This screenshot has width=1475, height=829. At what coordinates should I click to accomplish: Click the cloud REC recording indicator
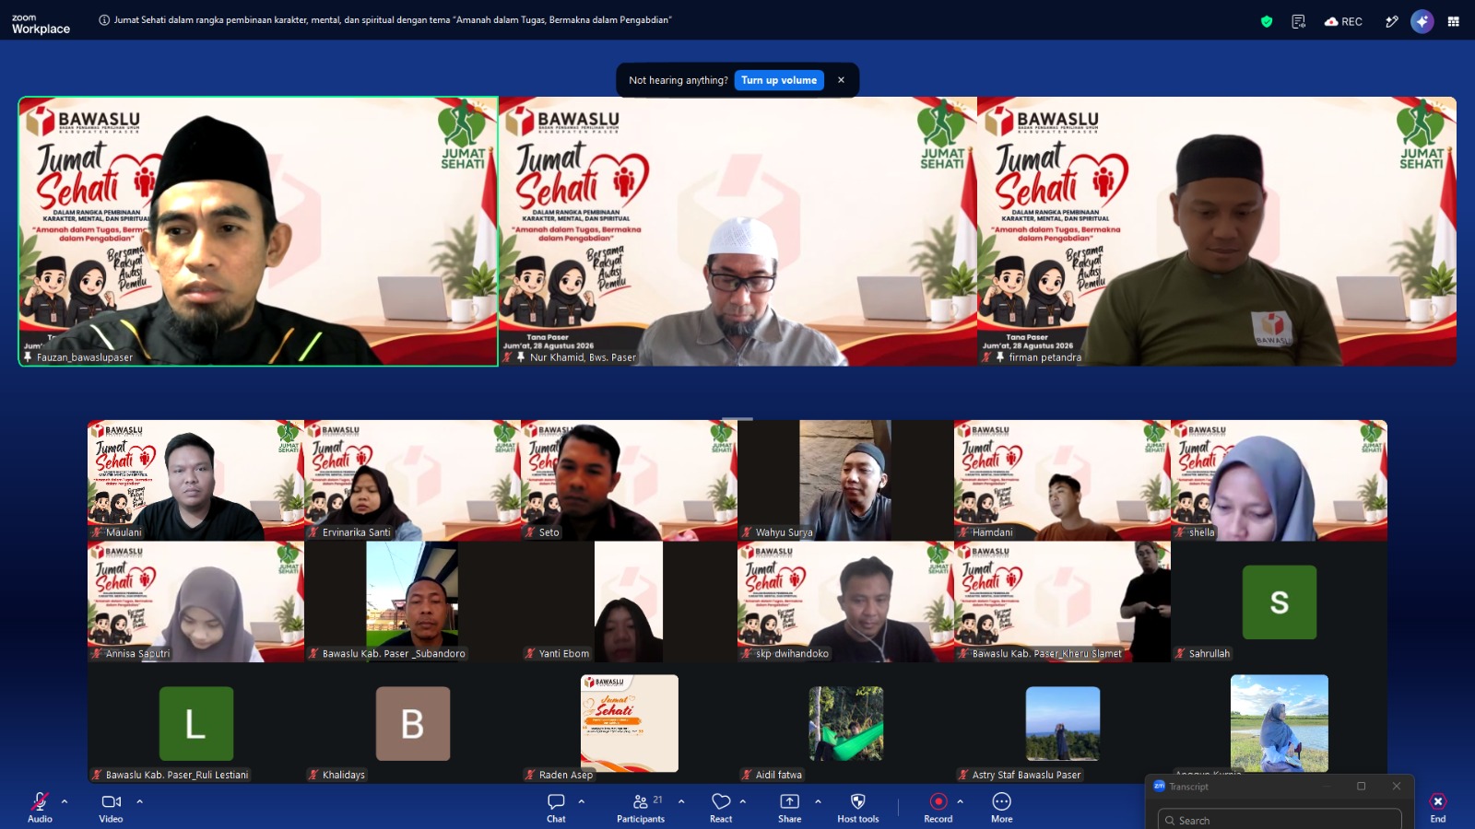pyautogui.click(x=1343, y=21)
